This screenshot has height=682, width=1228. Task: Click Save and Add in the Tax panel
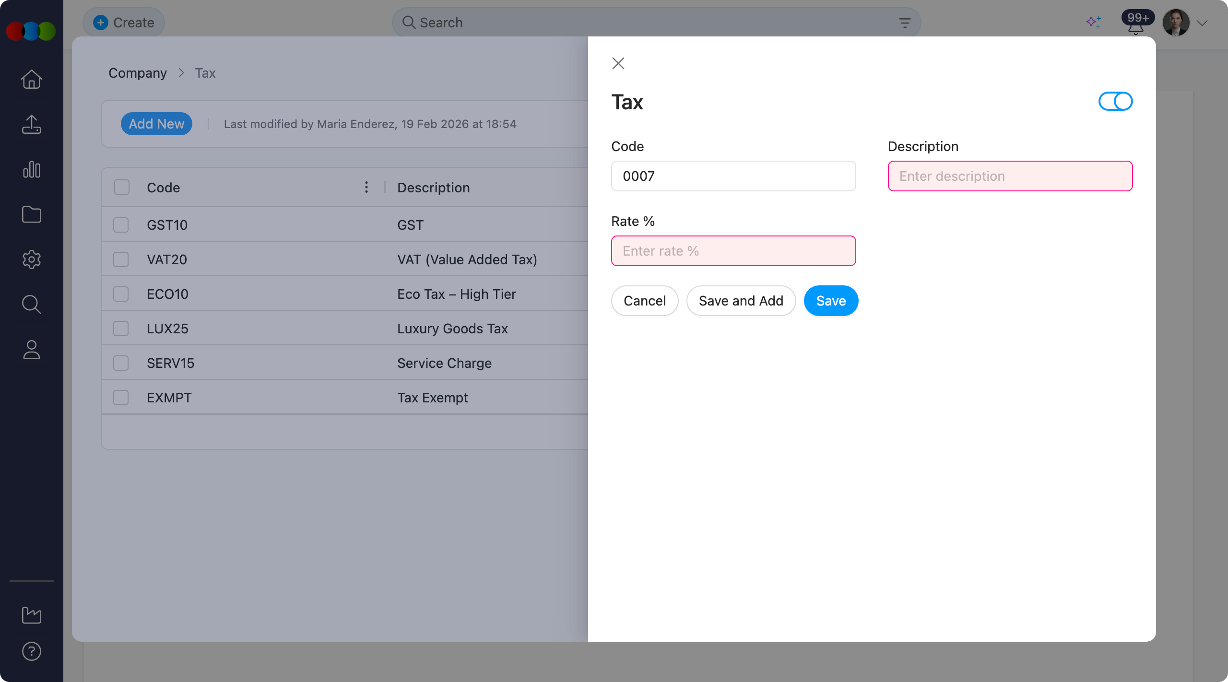(740, 301)
